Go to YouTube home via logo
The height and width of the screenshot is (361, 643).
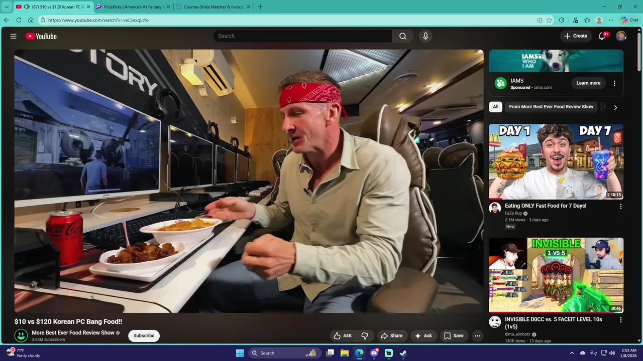41,36
